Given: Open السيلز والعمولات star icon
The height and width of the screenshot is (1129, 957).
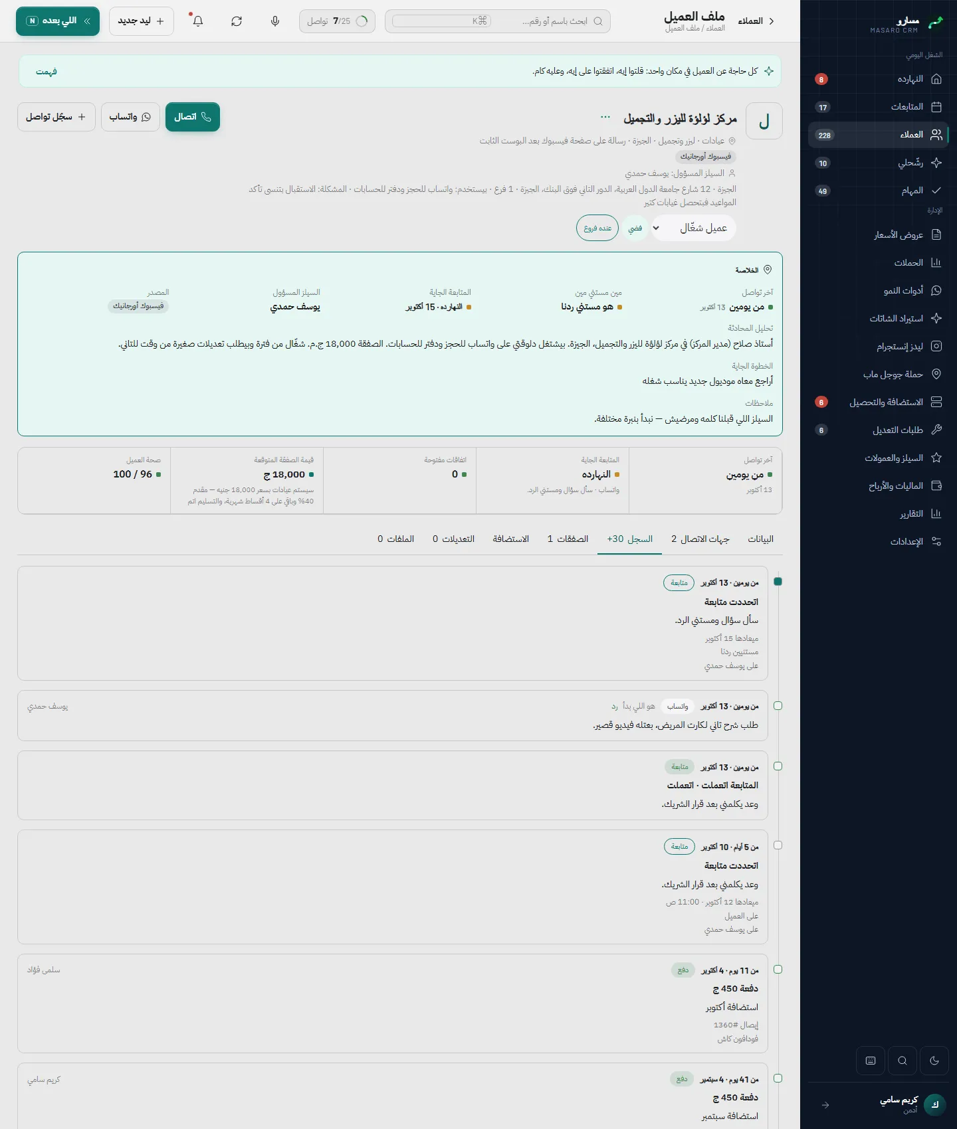Looking at the screenshot, I should [x=936, y=458].
